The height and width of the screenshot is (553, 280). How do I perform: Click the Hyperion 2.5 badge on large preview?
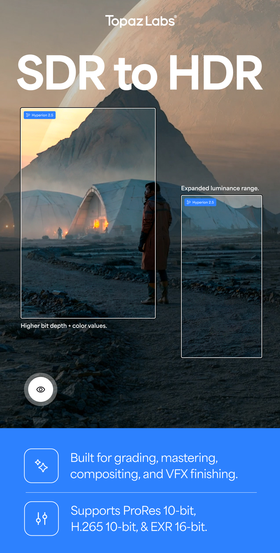(40, 115)
